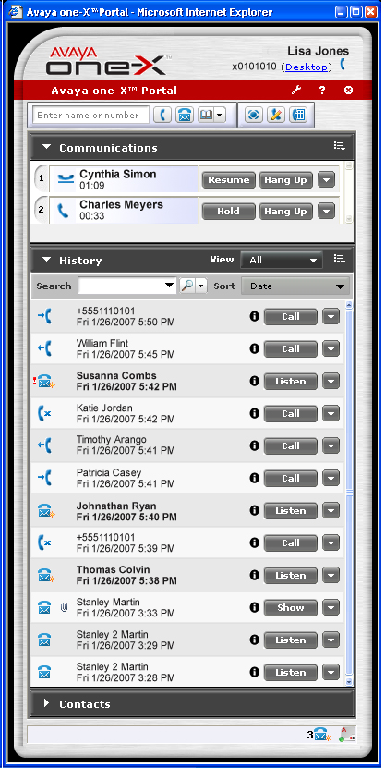Listen to Susanna Combs voicemail
The height and width of the screenshot is (768, 385).
(x=291, y=381)
